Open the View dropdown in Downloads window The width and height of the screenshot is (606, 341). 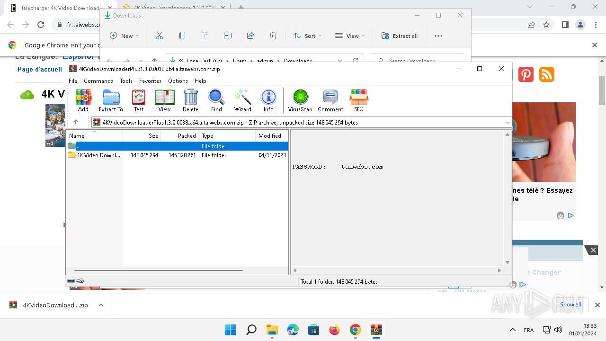tap(350, 36)
